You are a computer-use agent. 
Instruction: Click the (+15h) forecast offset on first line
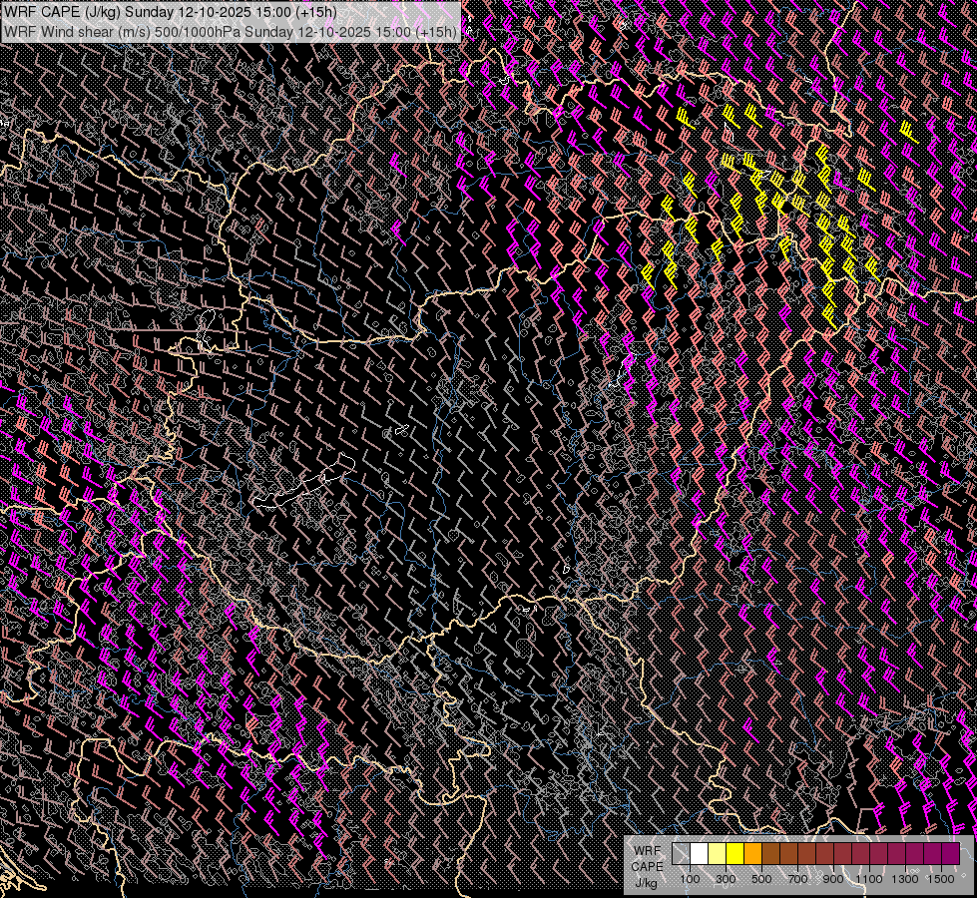point(316,12)
